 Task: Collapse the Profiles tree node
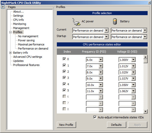coord(10,32)
